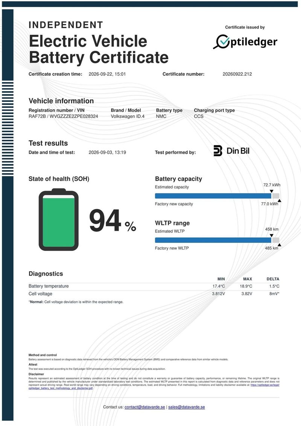The image size is (301, 426).
Task: Click the Test performed by label
Action: (x=175, y=153)
